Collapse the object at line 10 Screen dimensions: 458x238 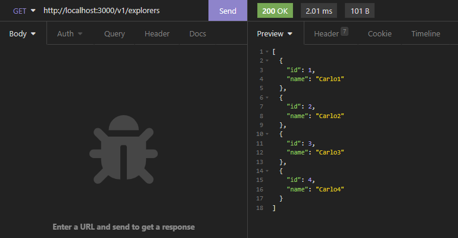pos(267,134)
